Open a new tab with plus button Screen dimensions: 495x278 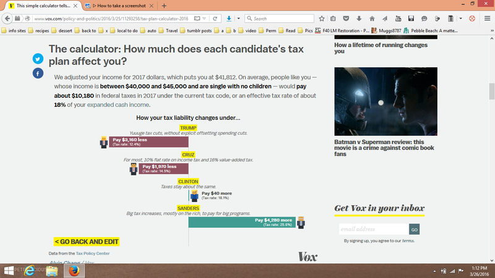(x=164, y=6)
